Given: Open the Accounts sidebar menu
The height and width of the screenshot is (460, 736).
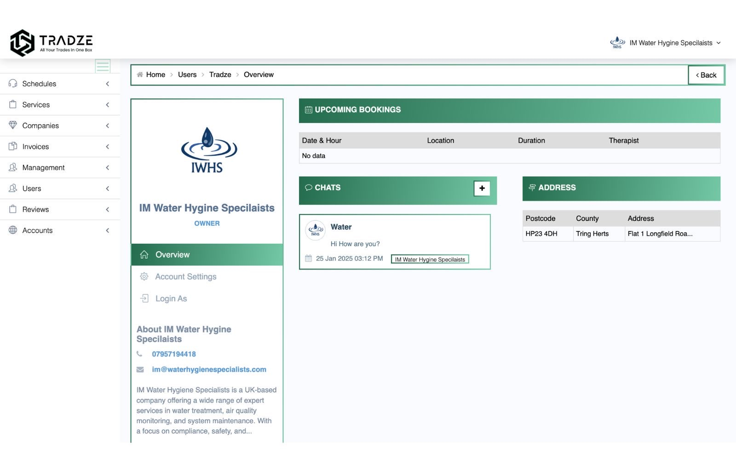Looking at the screenshot, I should [60, 230].
